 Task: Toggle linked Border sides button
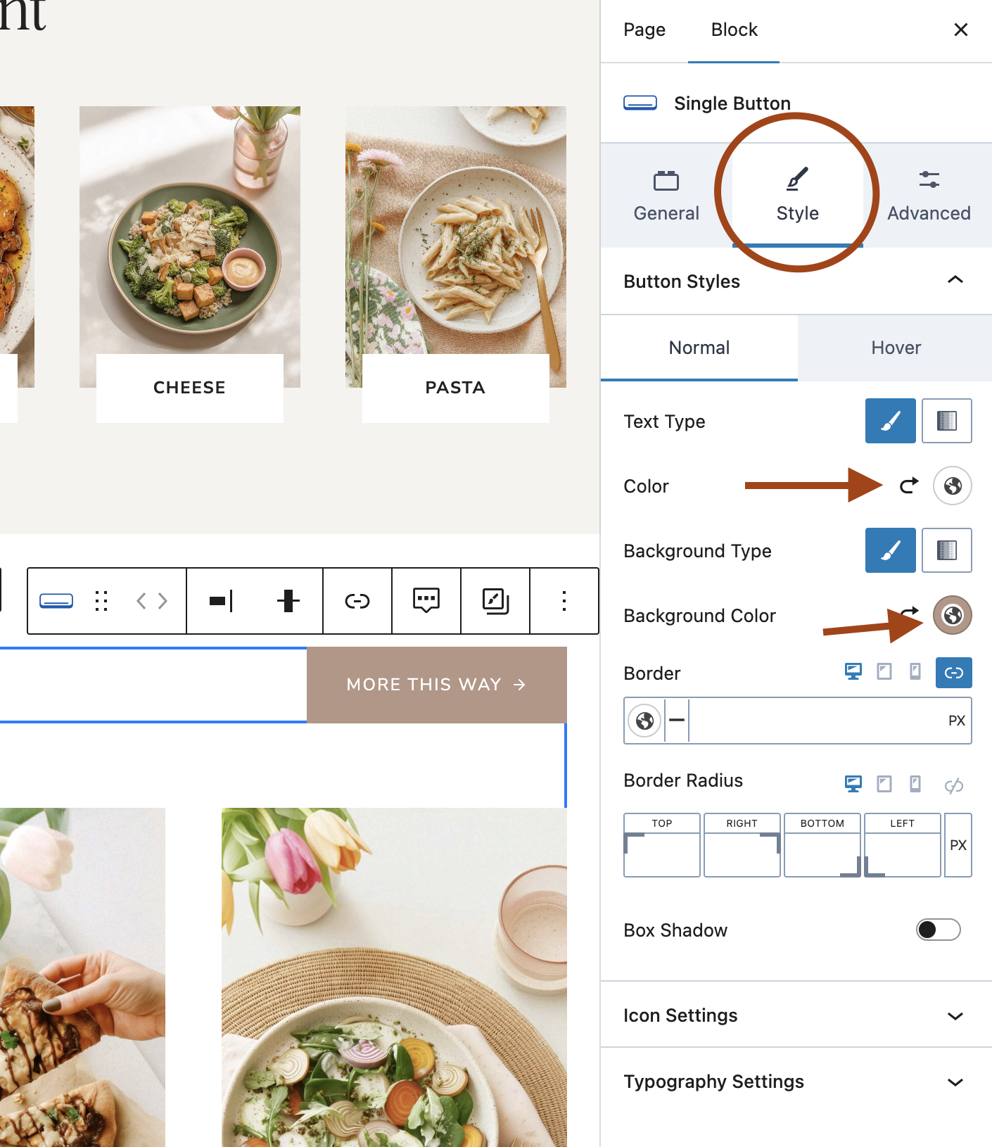click(x=953, y=673)
